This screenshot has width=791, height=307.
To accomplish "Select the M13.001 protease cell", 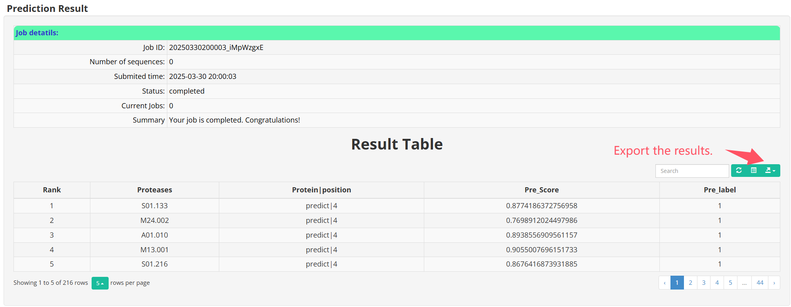I will click(x=155, y=250).
